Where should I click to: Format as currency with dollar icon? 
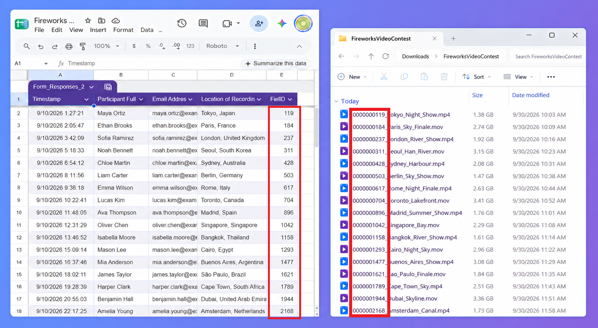pos(134,46)
